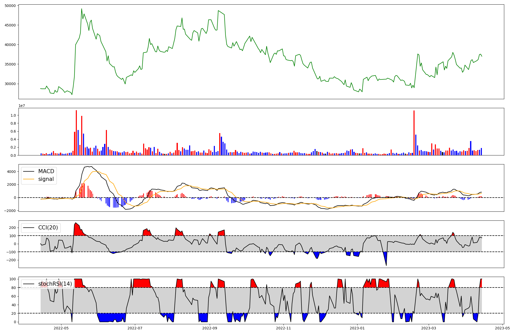
Task: Click the 2022-05 x-axis date label
Action: [x=61, y=328]
